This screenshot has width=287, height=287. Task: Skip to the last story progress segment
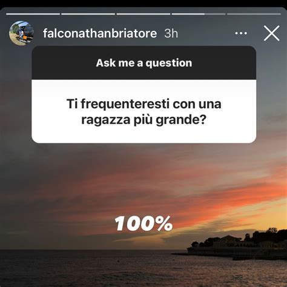point(254,14)
